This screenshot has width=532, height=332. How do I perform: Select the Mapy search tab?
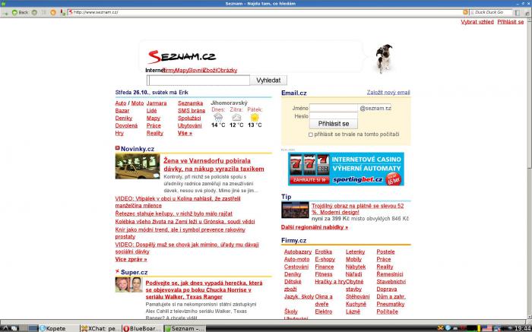tap(182, 71)
